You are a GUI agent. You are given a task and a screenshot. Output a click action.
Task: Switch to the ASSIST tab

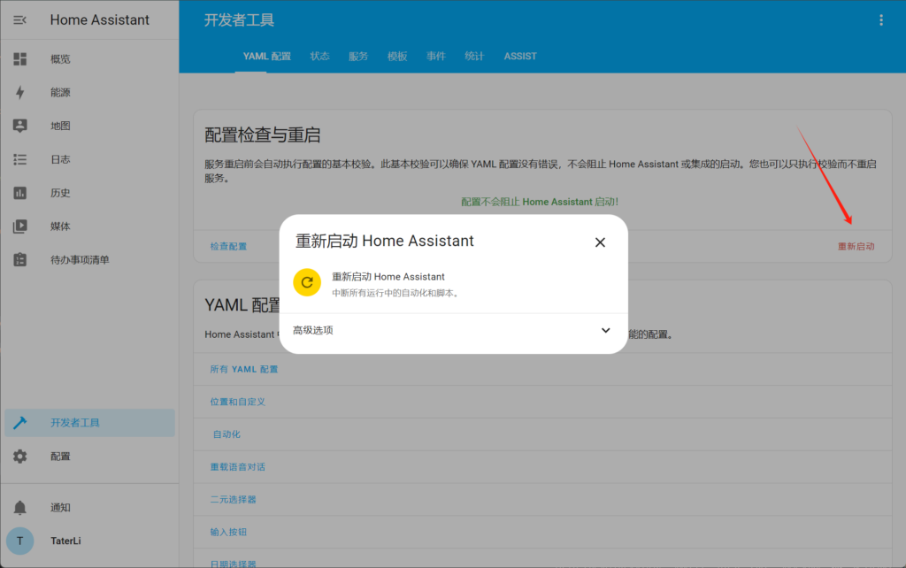click(520, 56)
